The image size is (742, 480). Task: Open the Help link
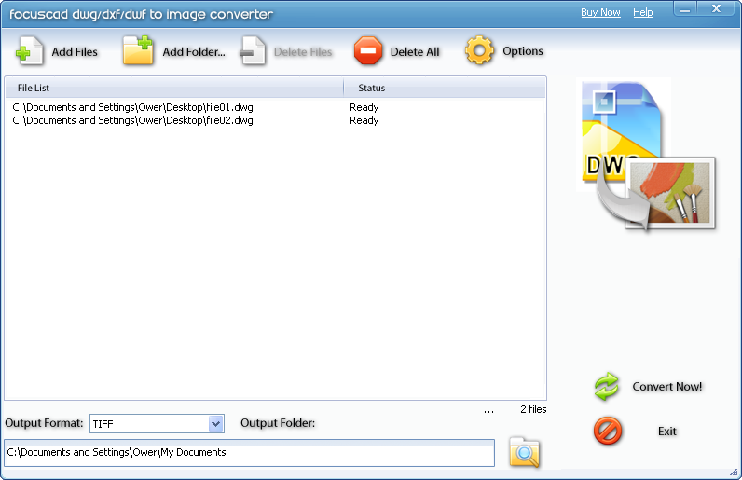click(x=643, y=12)
